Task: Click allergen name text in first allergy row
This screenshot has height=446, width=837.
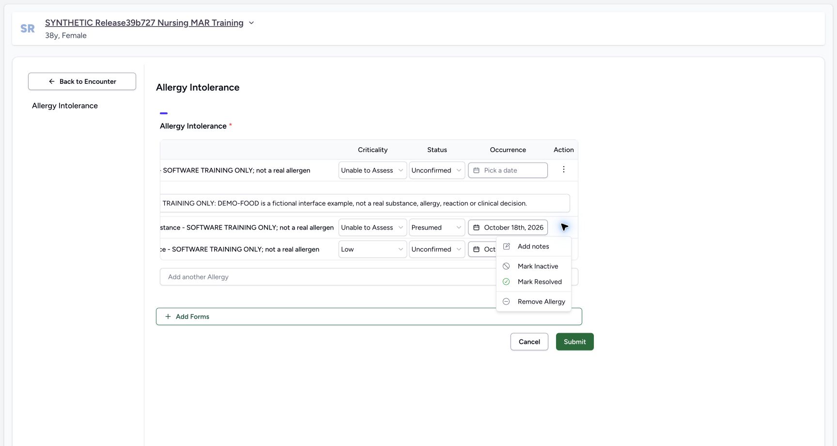Action: (235, 170)
